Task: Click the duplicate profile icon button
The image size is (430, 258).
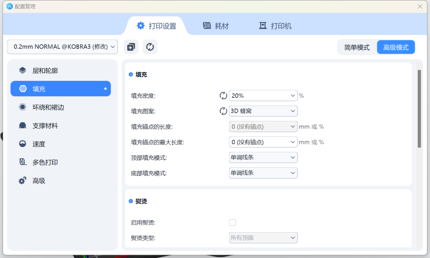Action: coord(131,47)
